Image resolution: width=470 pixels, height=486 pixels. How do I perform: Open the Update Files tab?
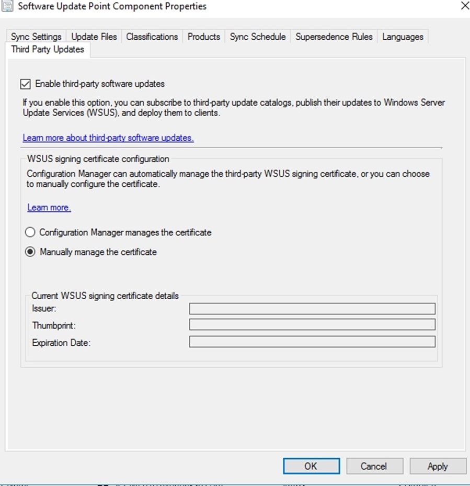click(x=94, y=37)
